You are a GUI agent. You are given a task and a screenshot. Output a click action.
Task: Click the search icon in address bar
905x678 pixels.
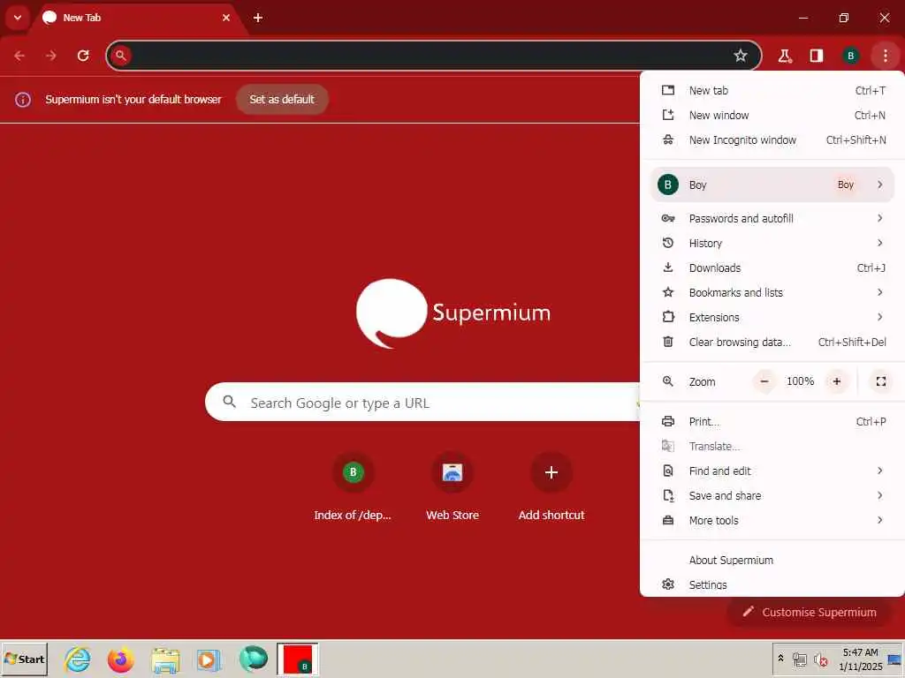coord(120,56)
